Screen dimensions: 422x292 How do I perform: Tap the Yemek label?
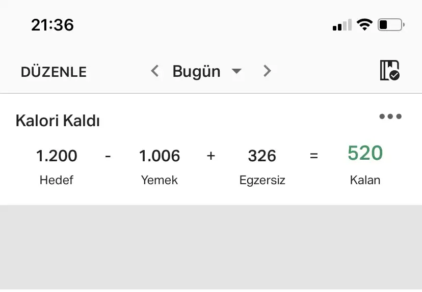point(160,180)
